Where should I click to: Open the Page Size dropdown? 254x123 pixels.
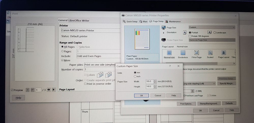212,27
